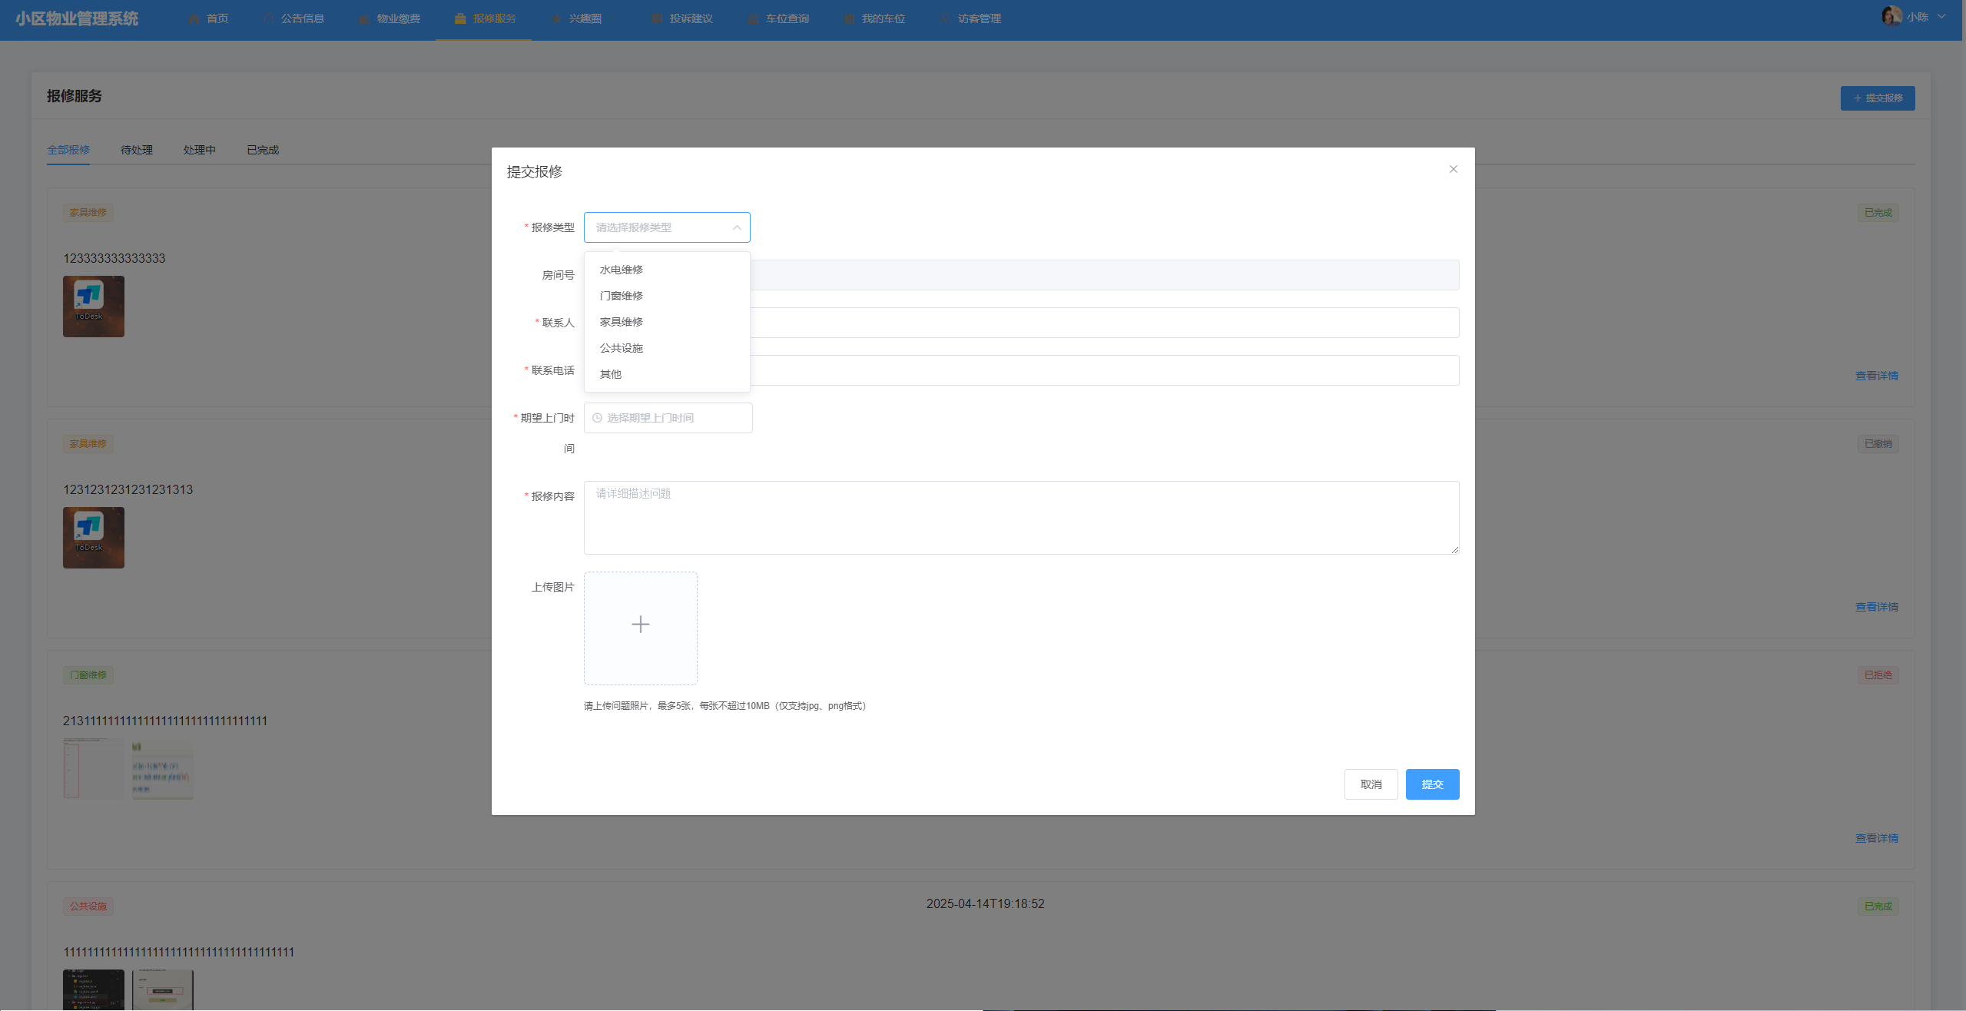Switch to the 待处理 tab
The height and width of the screenshot is (1011, 1966).
tap(137, 150)
